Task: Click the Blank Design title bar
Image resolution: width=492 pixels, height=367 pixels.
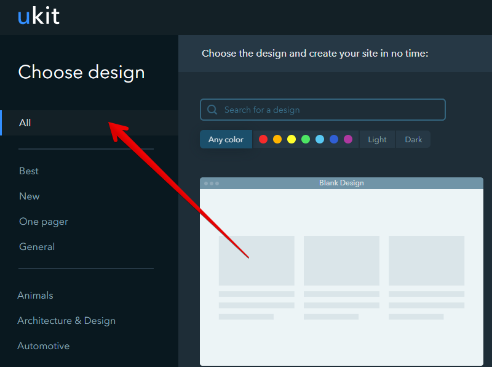Action: click(x=341, y=183)
